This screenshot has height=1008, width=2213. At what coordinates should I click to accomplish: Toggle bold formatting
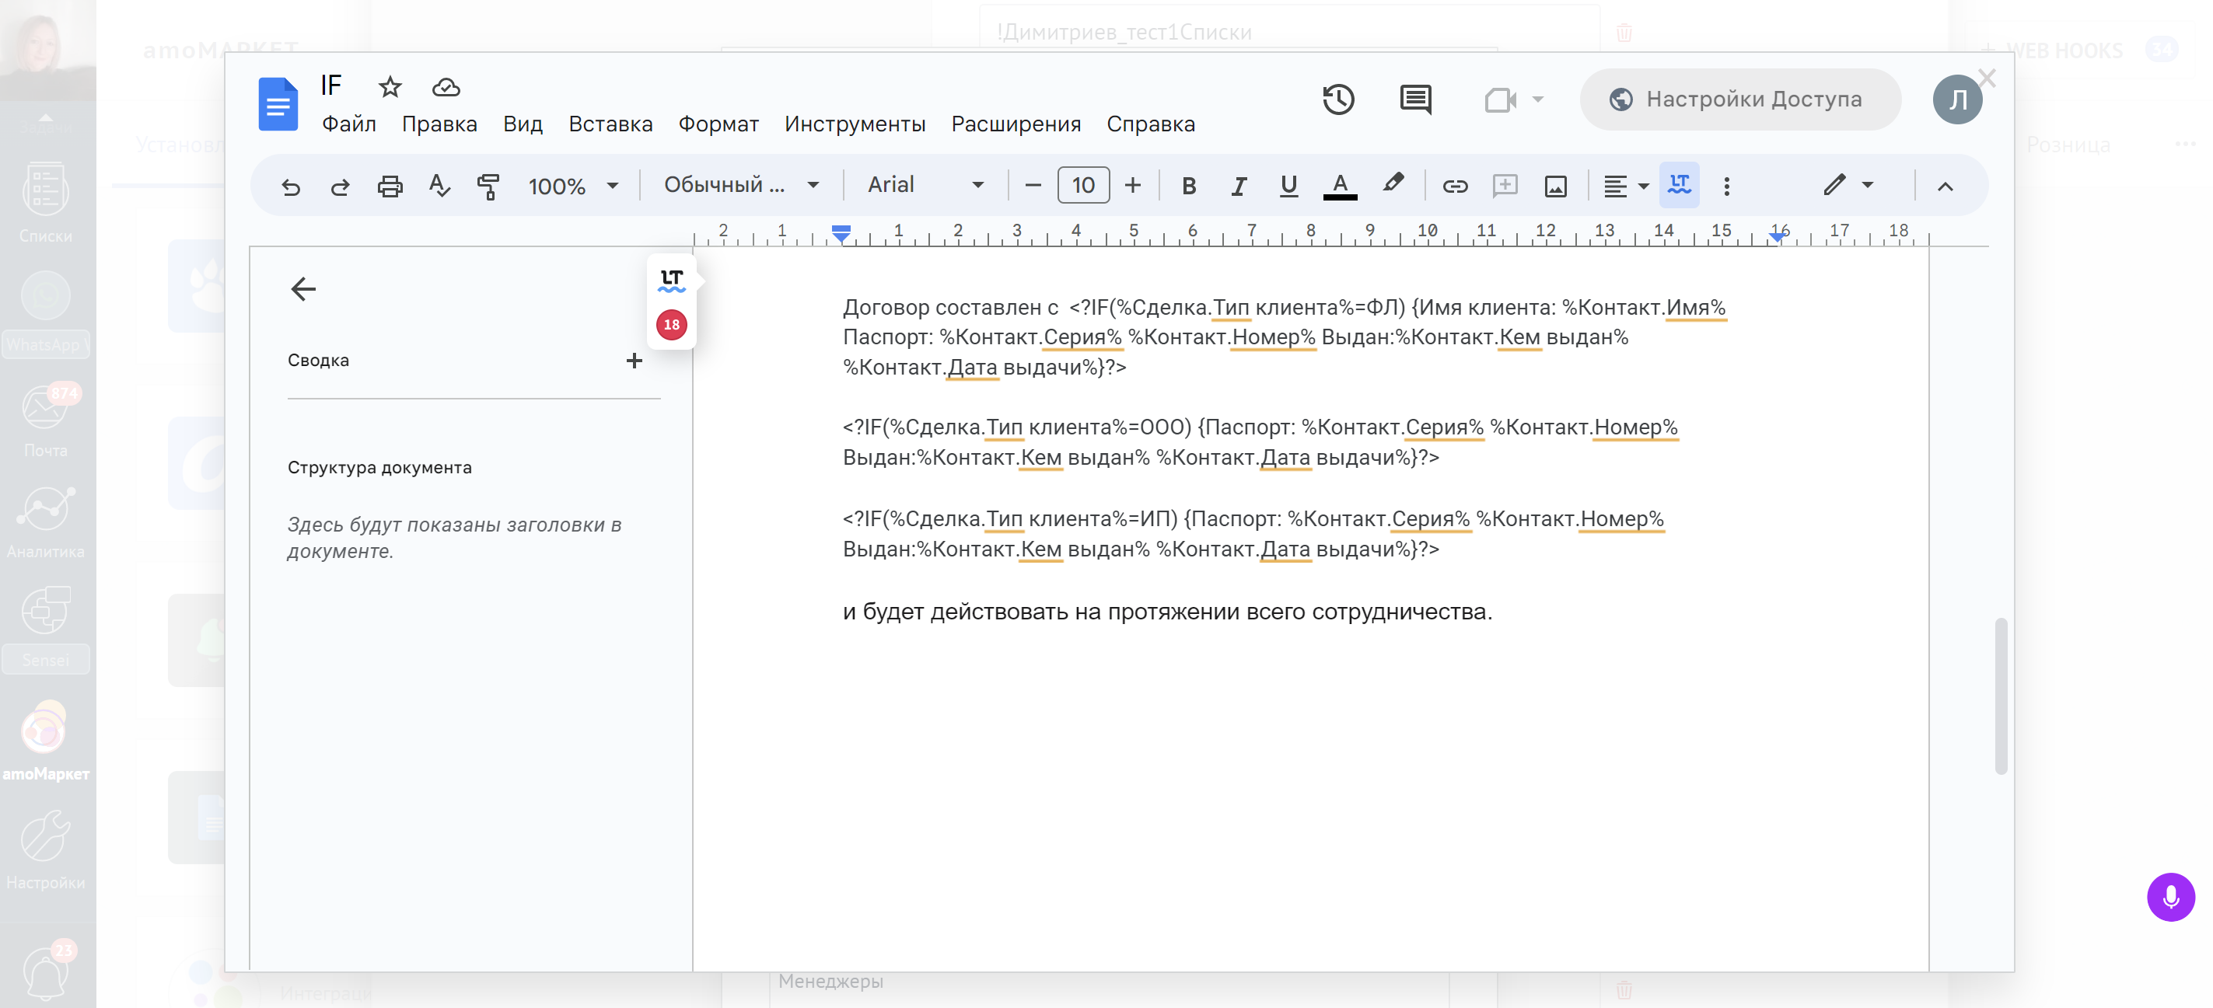tap(1189, 186)
